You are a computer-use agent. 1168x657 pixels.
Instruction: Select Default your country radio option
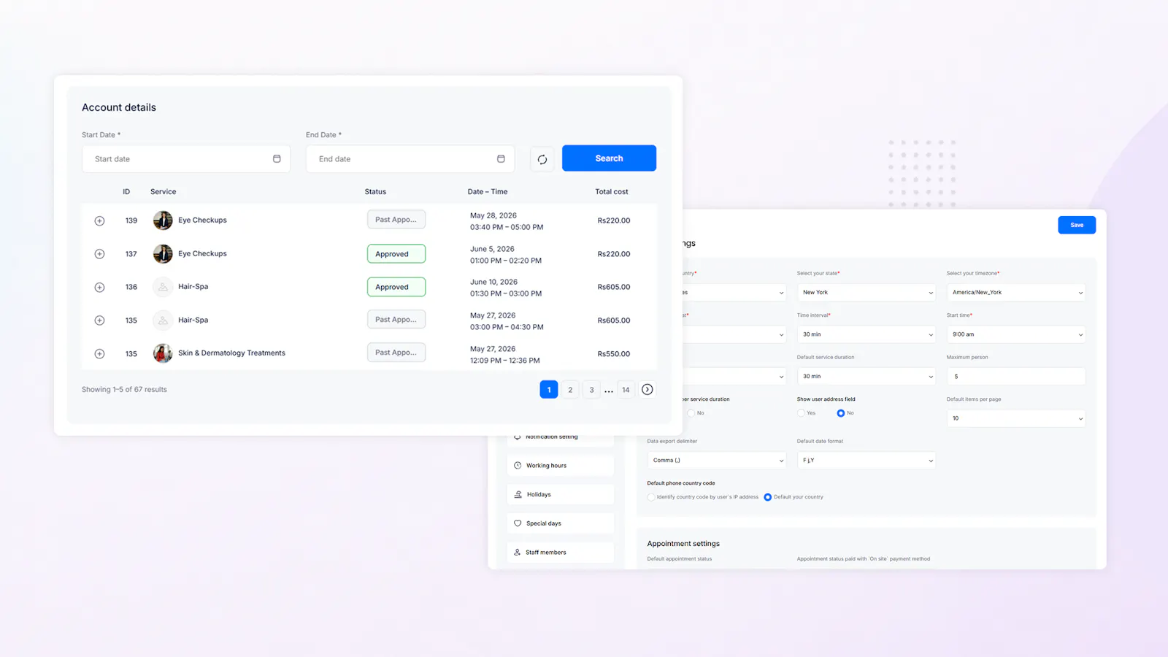[x=768, y=497]
